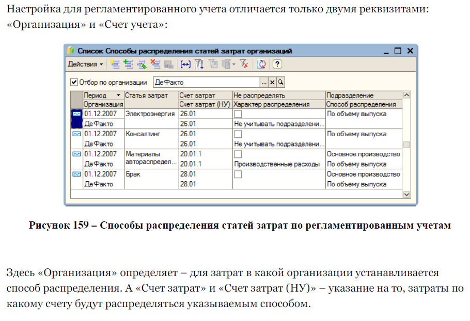
Task: Select the Консалтинг cost item cell
Action: pyautogui.click(x=151, y=139)
